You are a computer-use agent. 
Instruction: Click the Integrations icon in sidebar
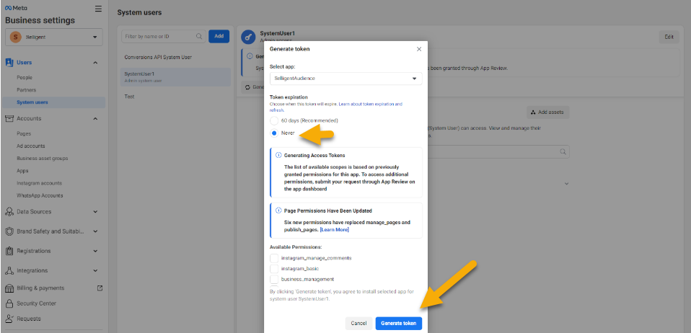[10, 270]
